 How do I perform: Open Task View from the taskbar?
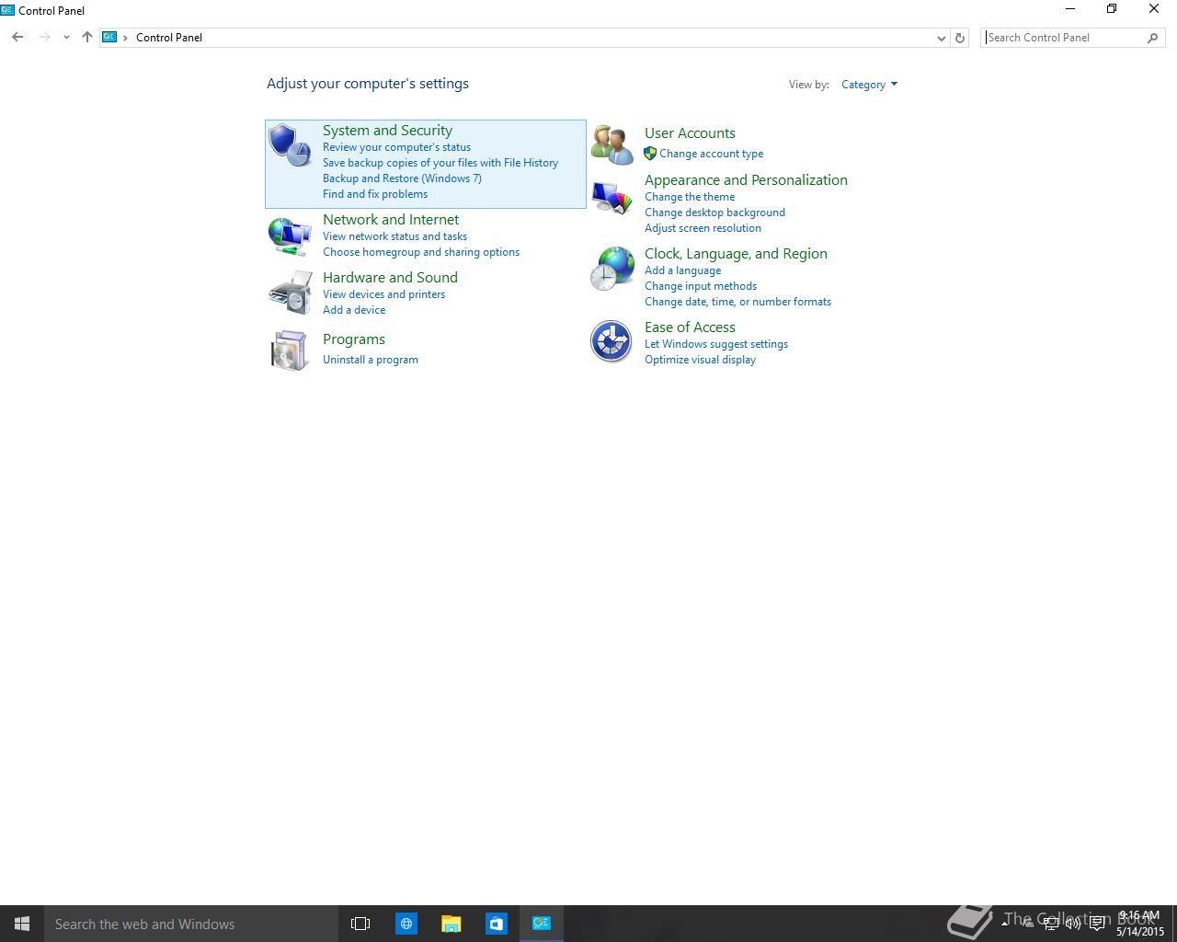[360, 924]
